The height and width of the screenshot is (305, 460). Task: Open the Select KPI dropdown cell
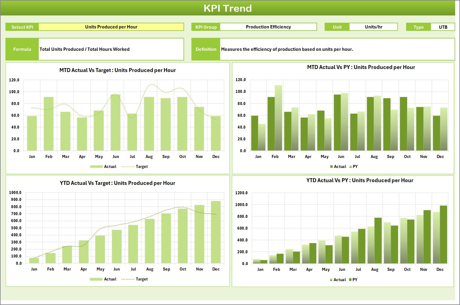click(x=111, y=27)
